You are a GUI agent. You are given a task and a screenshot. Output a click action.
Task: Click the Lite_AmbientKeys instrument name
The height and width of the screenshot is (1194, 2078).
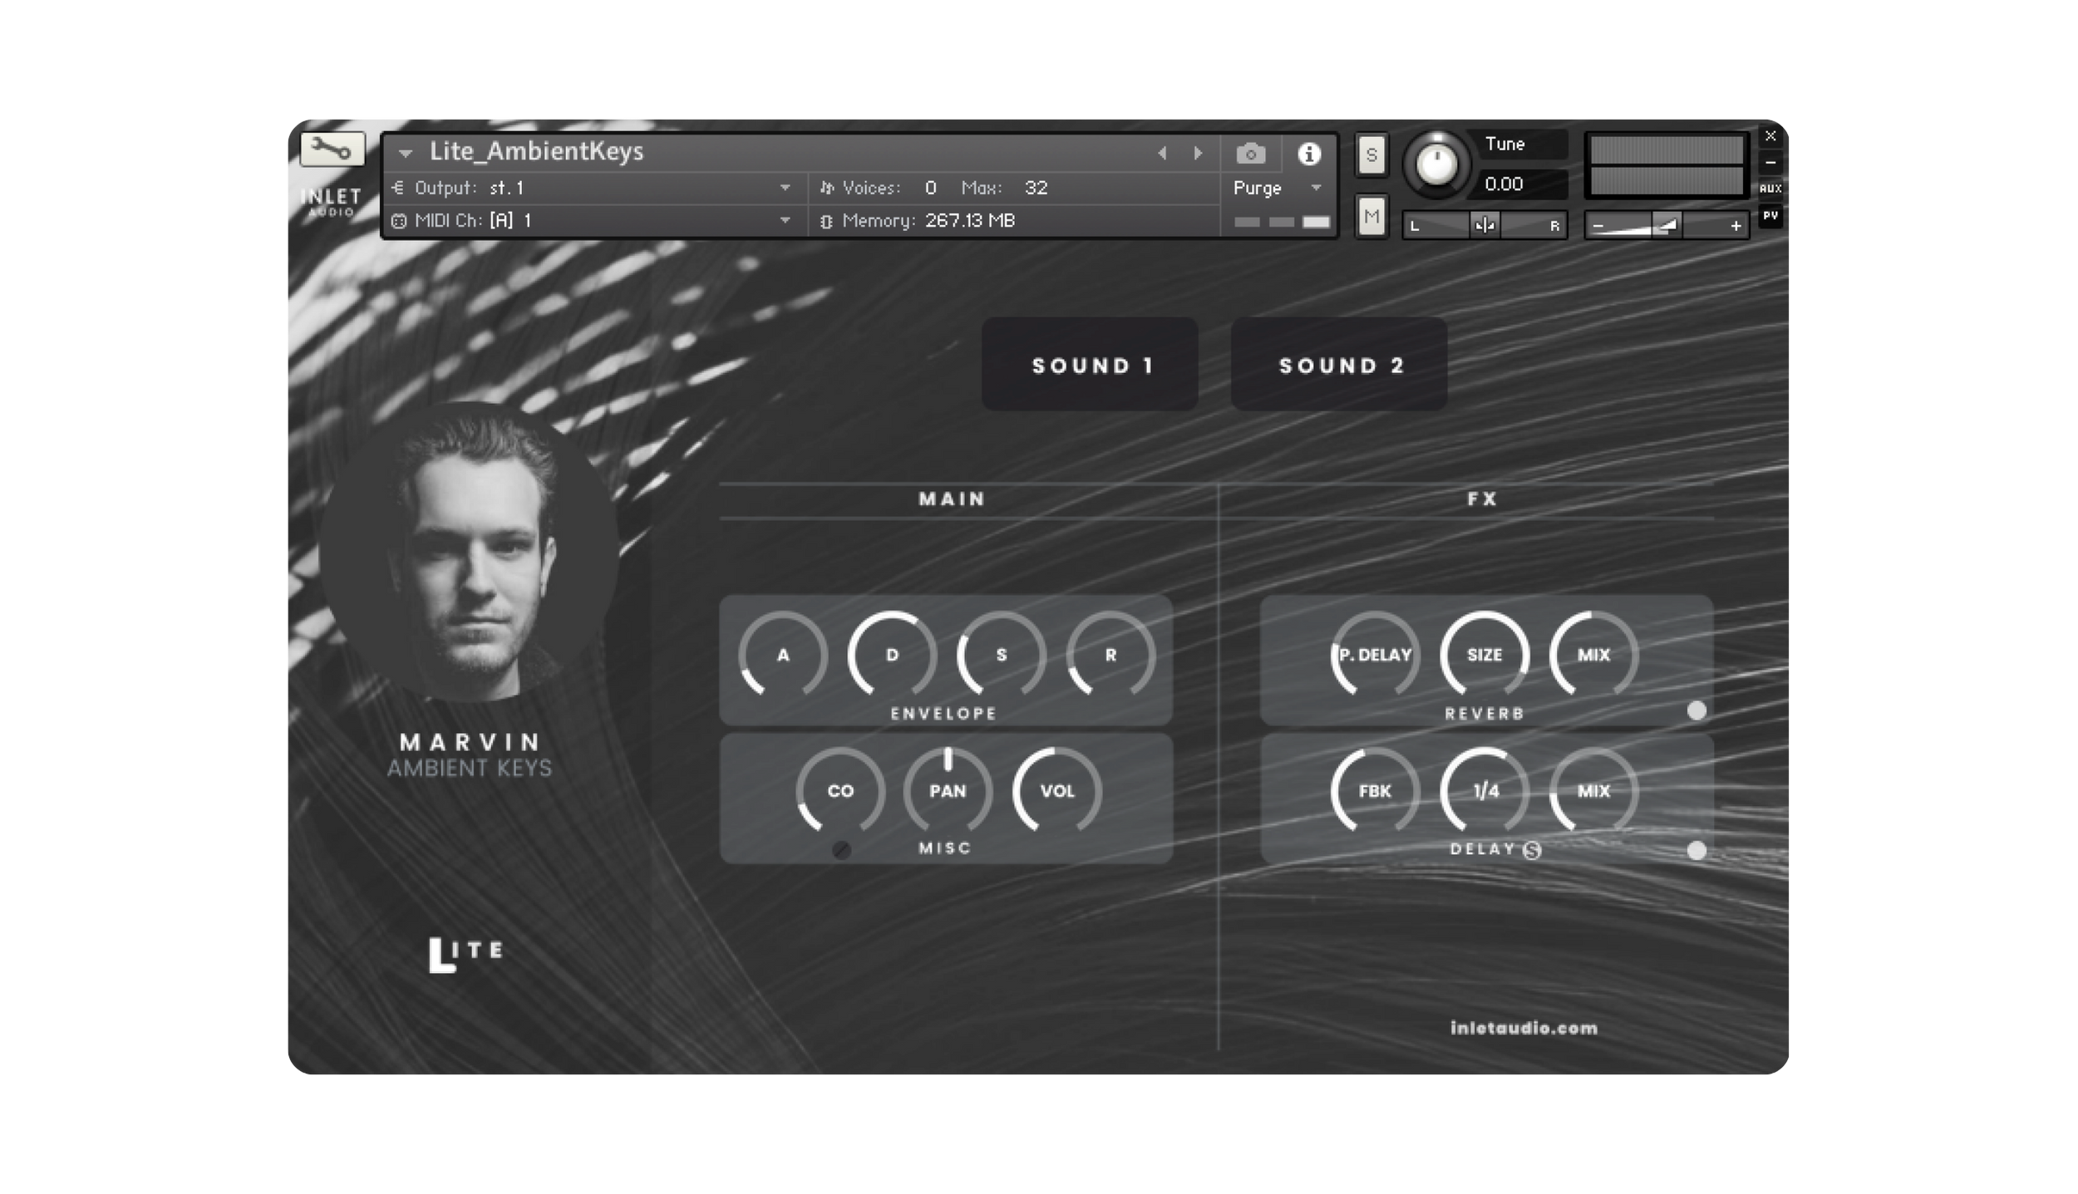coord(536,151)
